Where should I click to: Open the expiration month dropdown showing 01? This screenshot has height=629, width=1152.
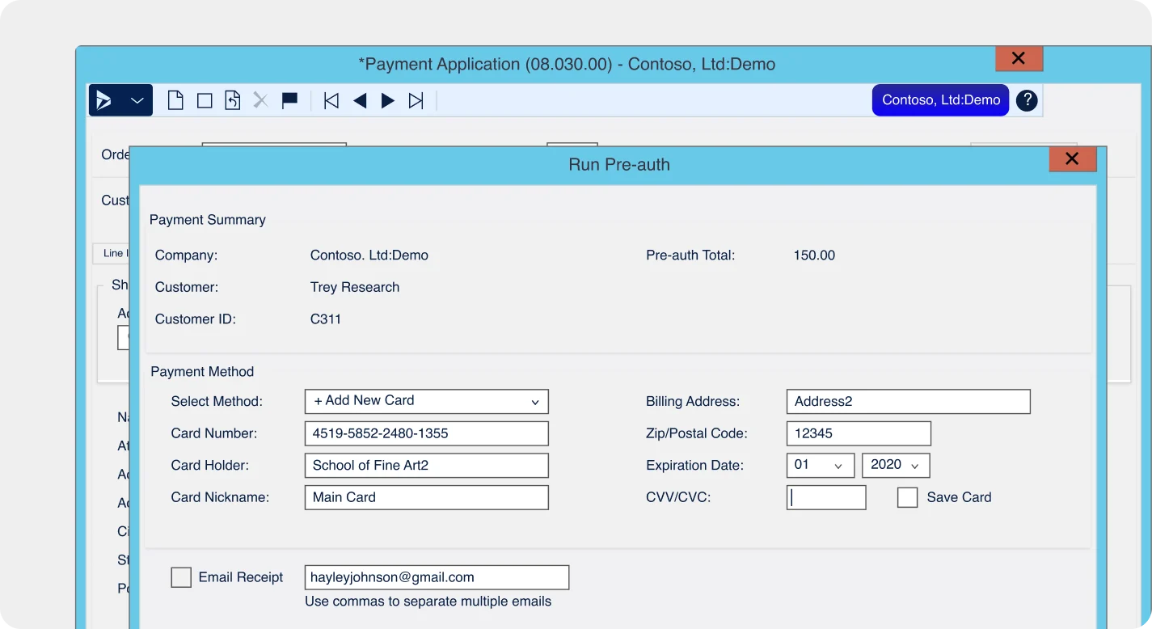pos(821,465)
